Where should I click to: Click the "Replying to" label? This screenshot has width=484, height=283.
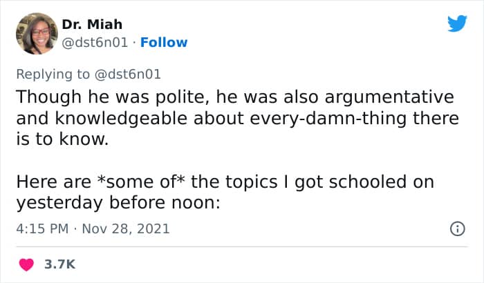(x=57, y=72)
